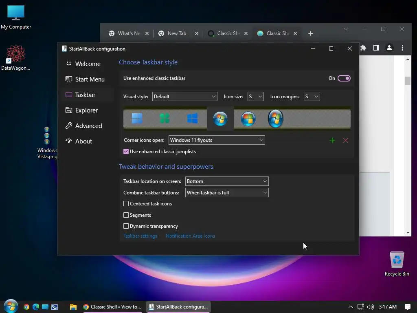Image resolution: width=417 pixels, height=313 pixels.
Task: Uncheck Use enhanced classic jumplists
Action: click(126, 152)
